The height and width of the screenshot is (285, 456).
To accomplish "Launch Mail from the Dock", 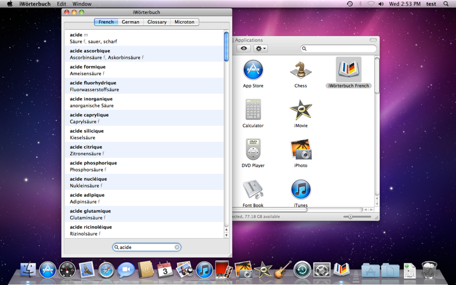I will [87, 270].
